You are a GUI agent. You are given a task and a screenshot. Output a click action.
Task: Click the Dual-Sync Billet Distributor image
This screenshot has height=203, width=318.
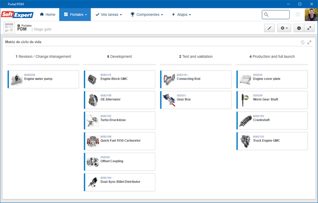coord(93,182)
